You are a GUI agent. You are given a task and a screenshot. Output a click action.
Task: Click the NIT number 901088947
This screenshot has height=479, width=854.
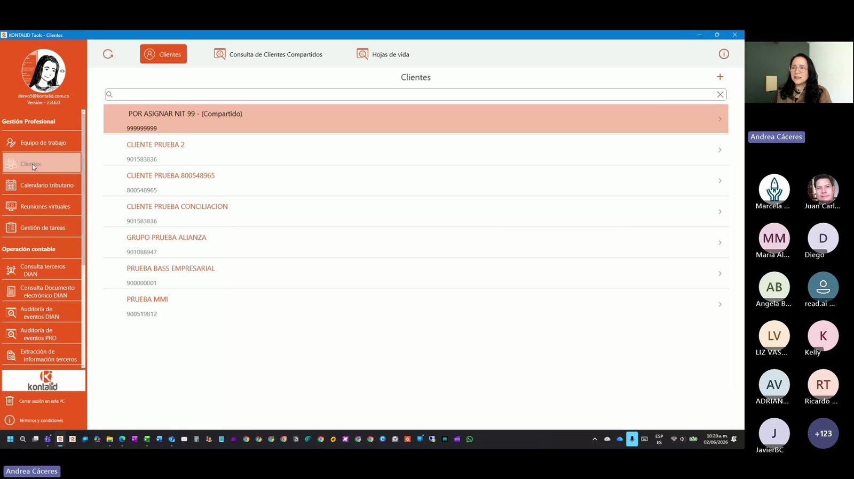[142, 252]
